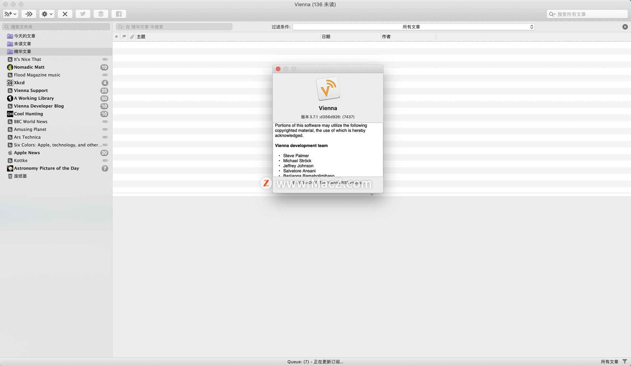Select the It's Nice That feed

click(56, 59)
